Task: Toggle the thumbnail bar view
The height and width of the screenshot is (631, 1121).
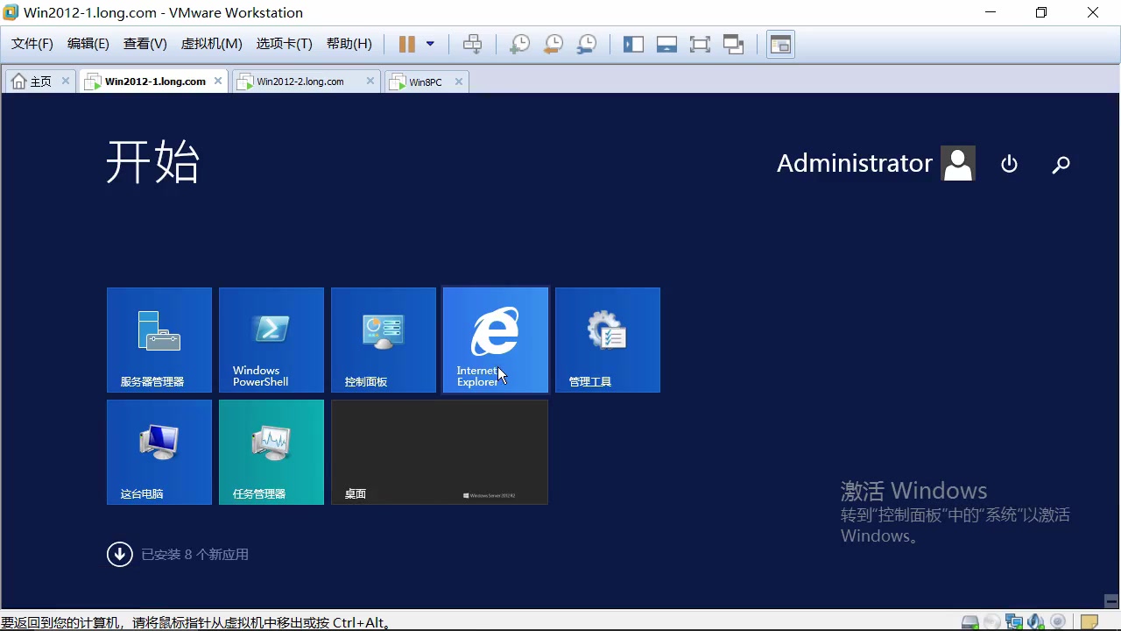Action: pyautogui.click(x=666, y=44)
